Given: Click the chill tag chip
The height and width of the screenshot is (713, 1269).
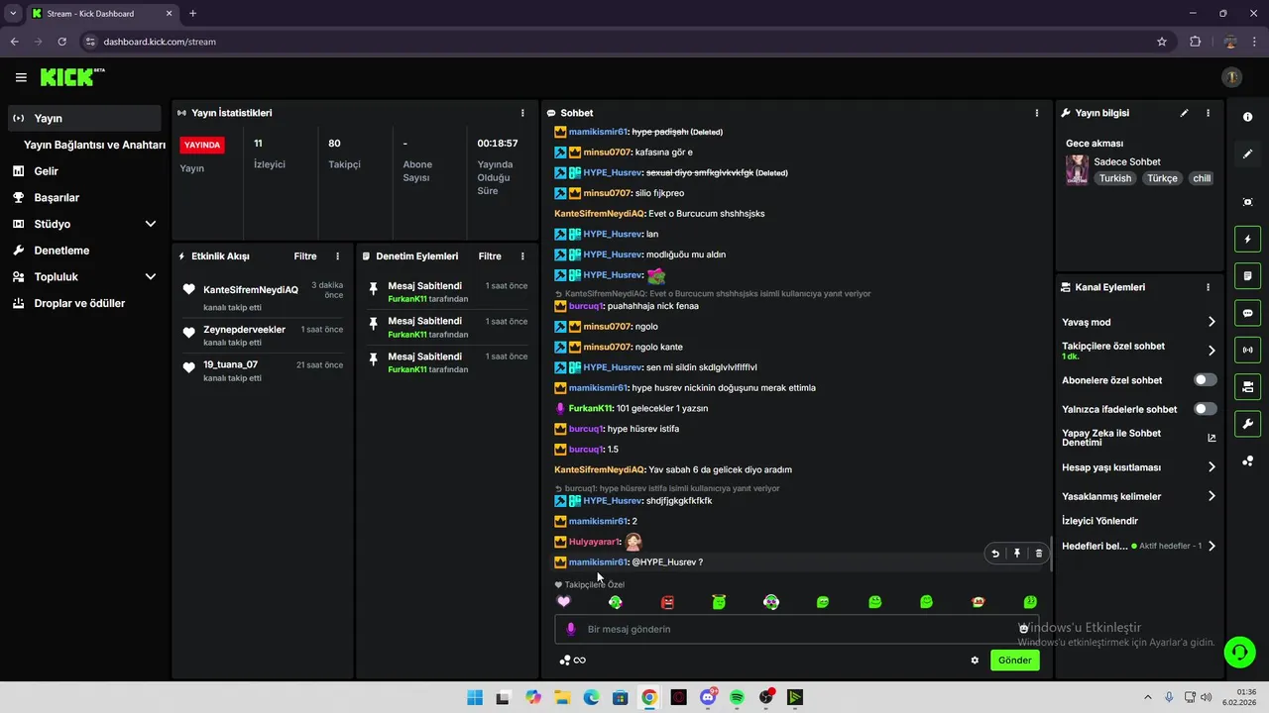Looking at the screenshot, I should tap(1202, 179).
